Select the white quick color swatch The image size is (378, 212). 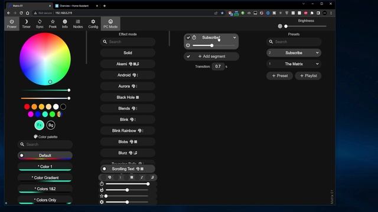[x=56, y=107]
